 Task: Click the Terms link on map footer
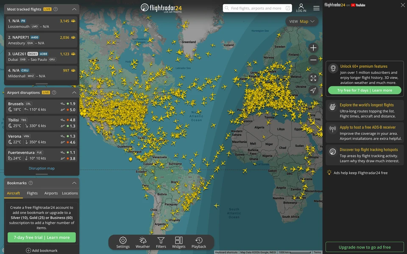point(317,252)
